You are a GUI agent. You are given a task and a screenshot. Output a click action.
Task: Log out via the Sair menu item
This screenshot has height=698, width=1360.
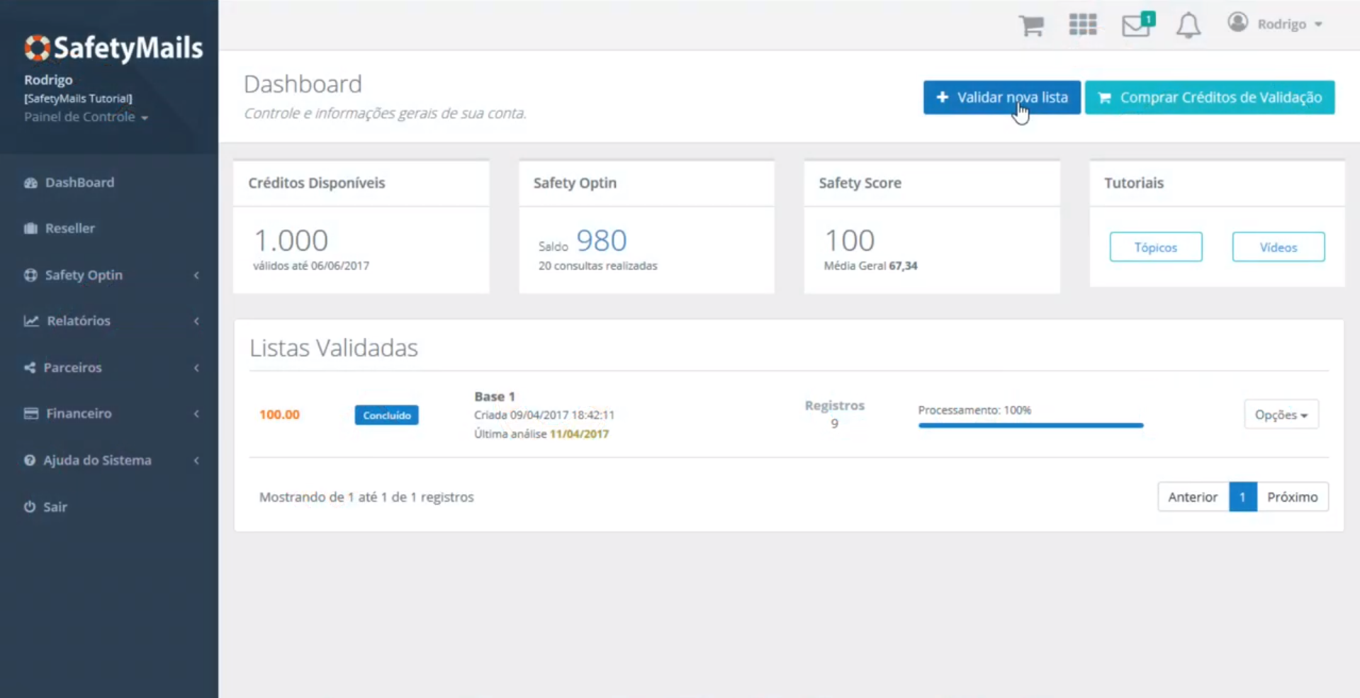(x=55, y=507)
